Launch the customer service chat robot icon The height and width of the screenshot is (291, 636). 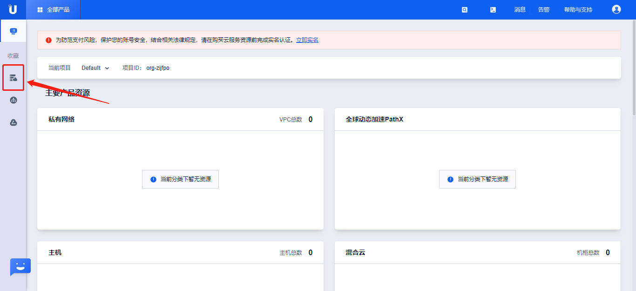(x=20, y=267)
